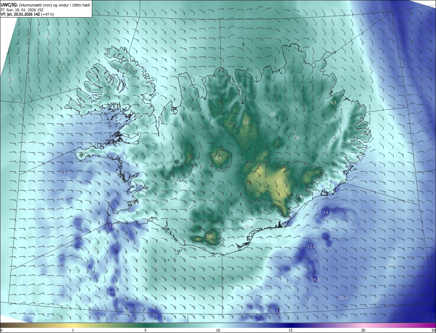Image resolution: width=436 pixels, height=333 pixels.
Task: Click the 7.9 value label on the map
Action: pyautogui.click(x=273, y=115)
